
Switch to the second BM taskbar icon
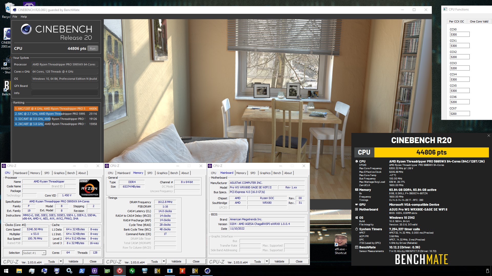[x=195, y=271]
